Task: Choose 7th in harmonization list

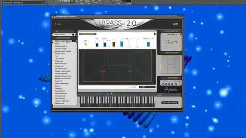Action: pyautogui.click(x=57, y=56)
